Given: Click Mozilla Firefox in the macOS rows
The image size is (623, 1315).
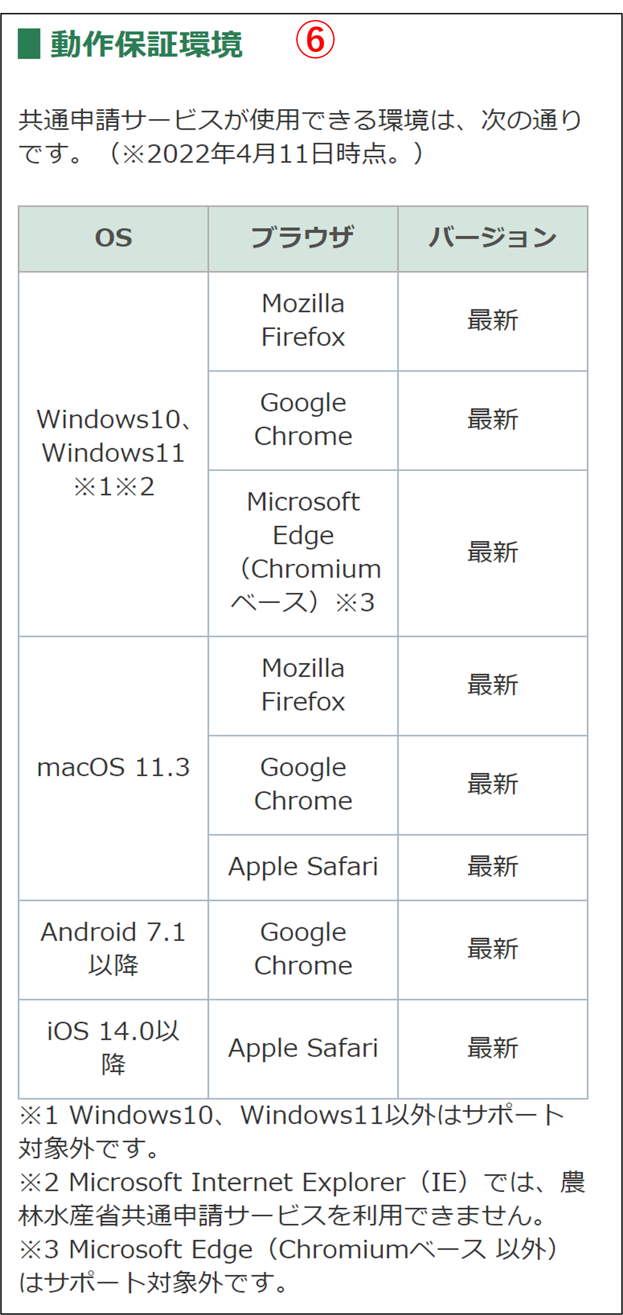Looking at the screenshot, I should pyautogui.click(x=303, y=685).
